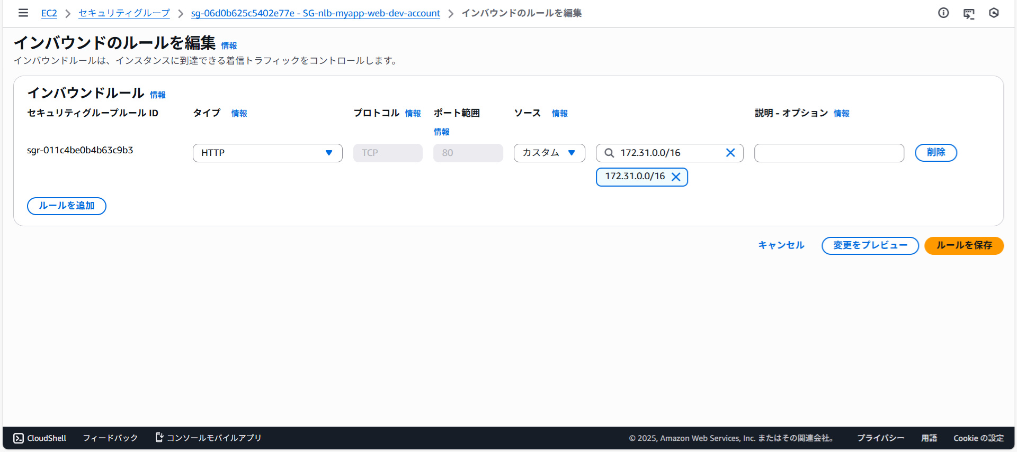Navigate to セキュリティグループ breadcrumb

(x=124, y=13)
